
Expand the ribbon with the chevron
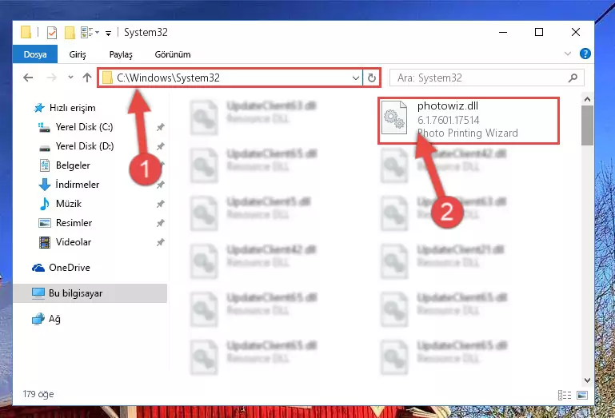pos(568,54)
